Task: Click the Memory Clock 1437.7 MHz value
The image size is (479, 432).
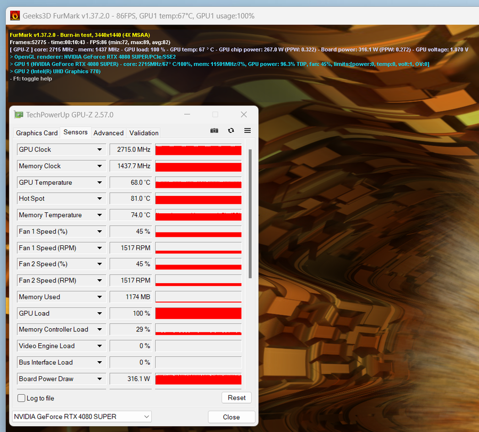Action: point(131,166)
